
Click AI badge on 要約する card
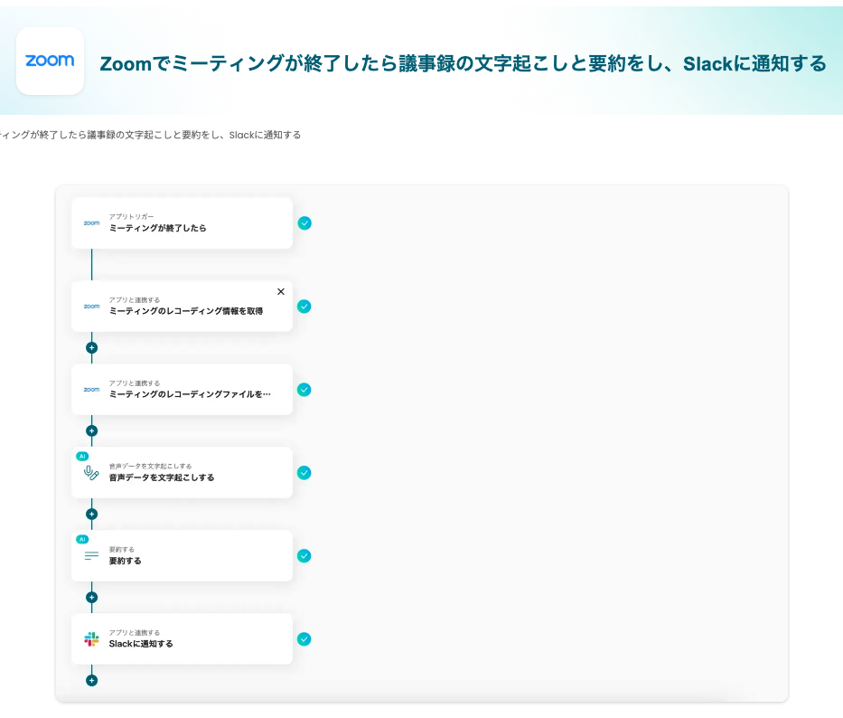[x=82, y=539]
